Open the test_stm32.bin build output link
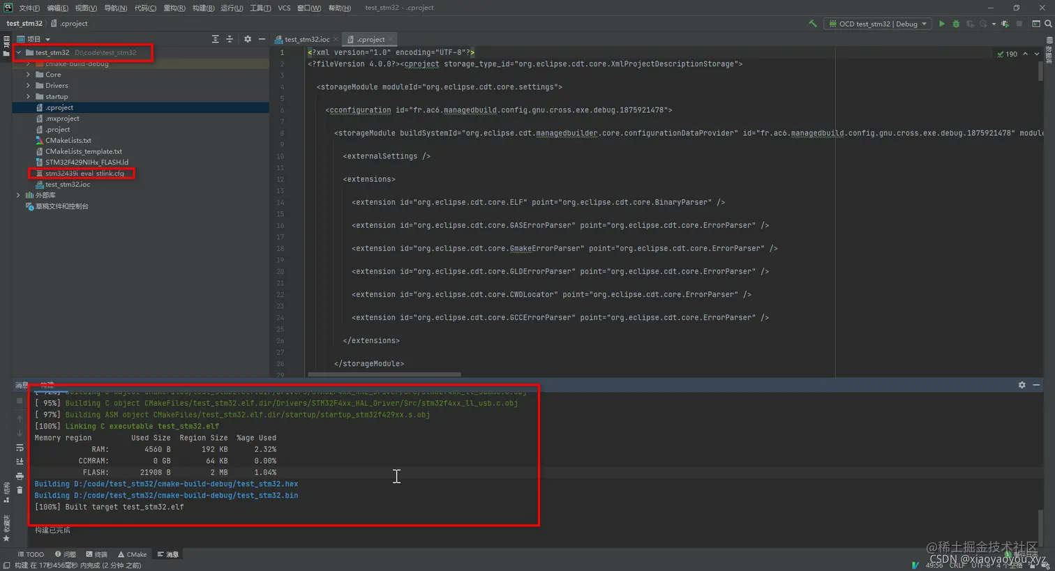Viewport: 1055px width, 571px height. [166, 496]
